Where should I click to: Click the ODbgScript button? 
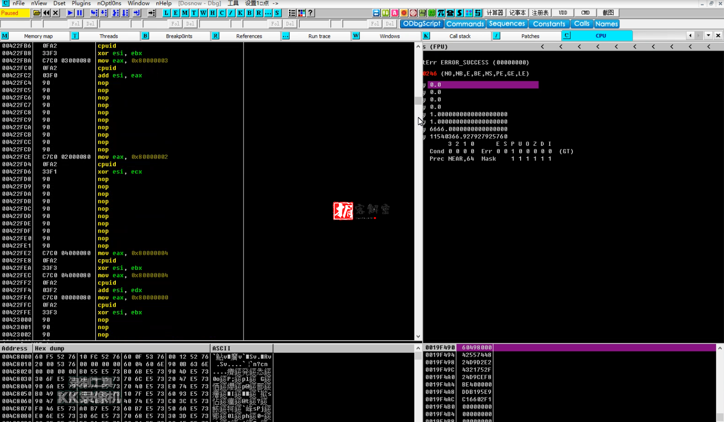pyautogui.click(x=422, y=24)
